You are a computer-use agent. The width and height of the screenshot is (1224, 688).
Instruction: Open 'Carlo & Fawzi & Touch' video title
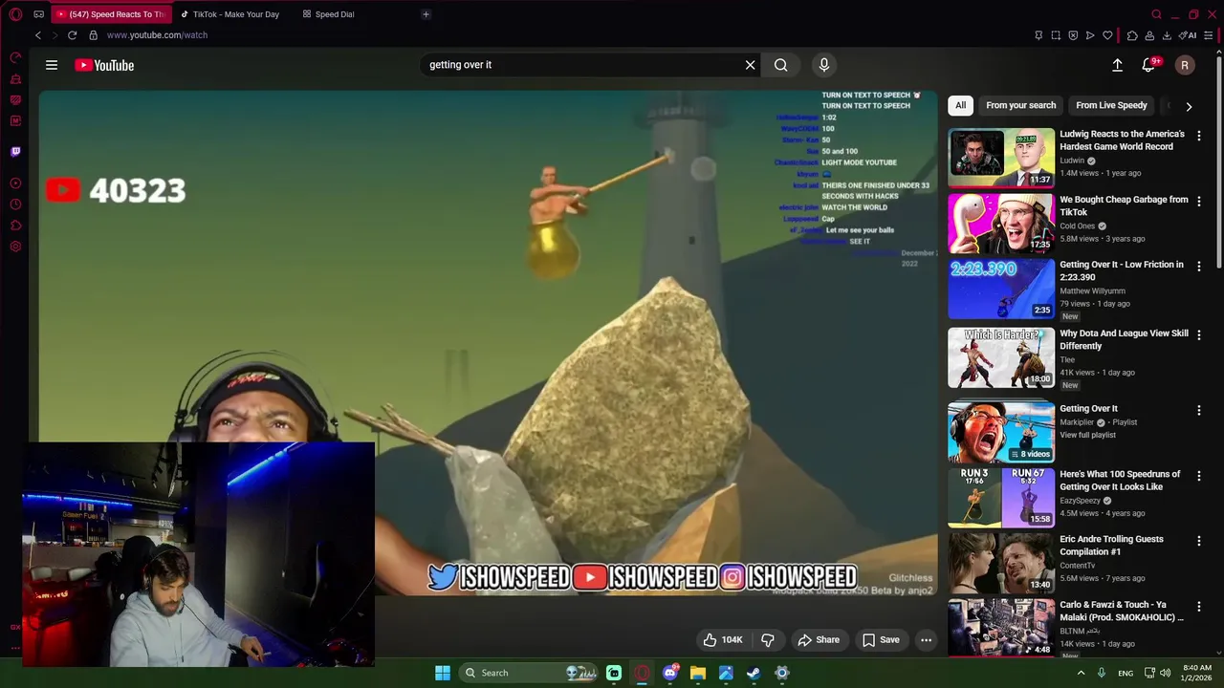[x=1121, y=611]
